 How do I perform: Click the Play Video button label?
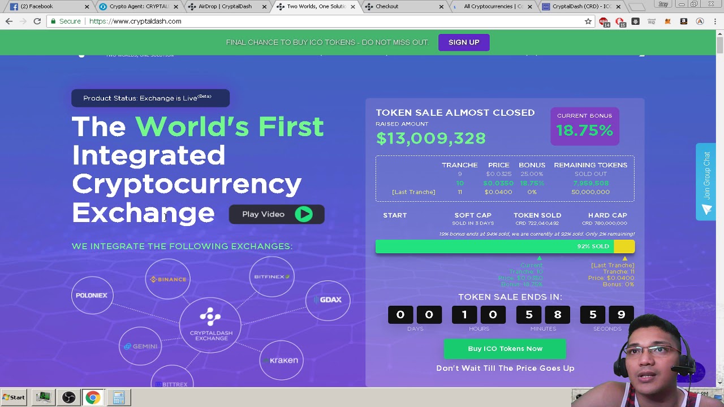coord(263,214)
